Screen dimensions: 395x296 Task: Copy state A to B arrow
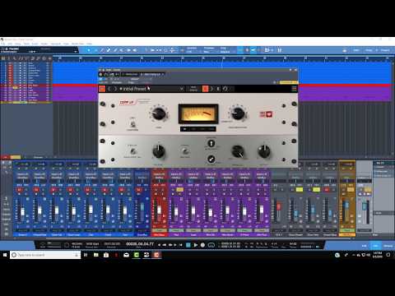pyautogui.click(x=211, y=89)
